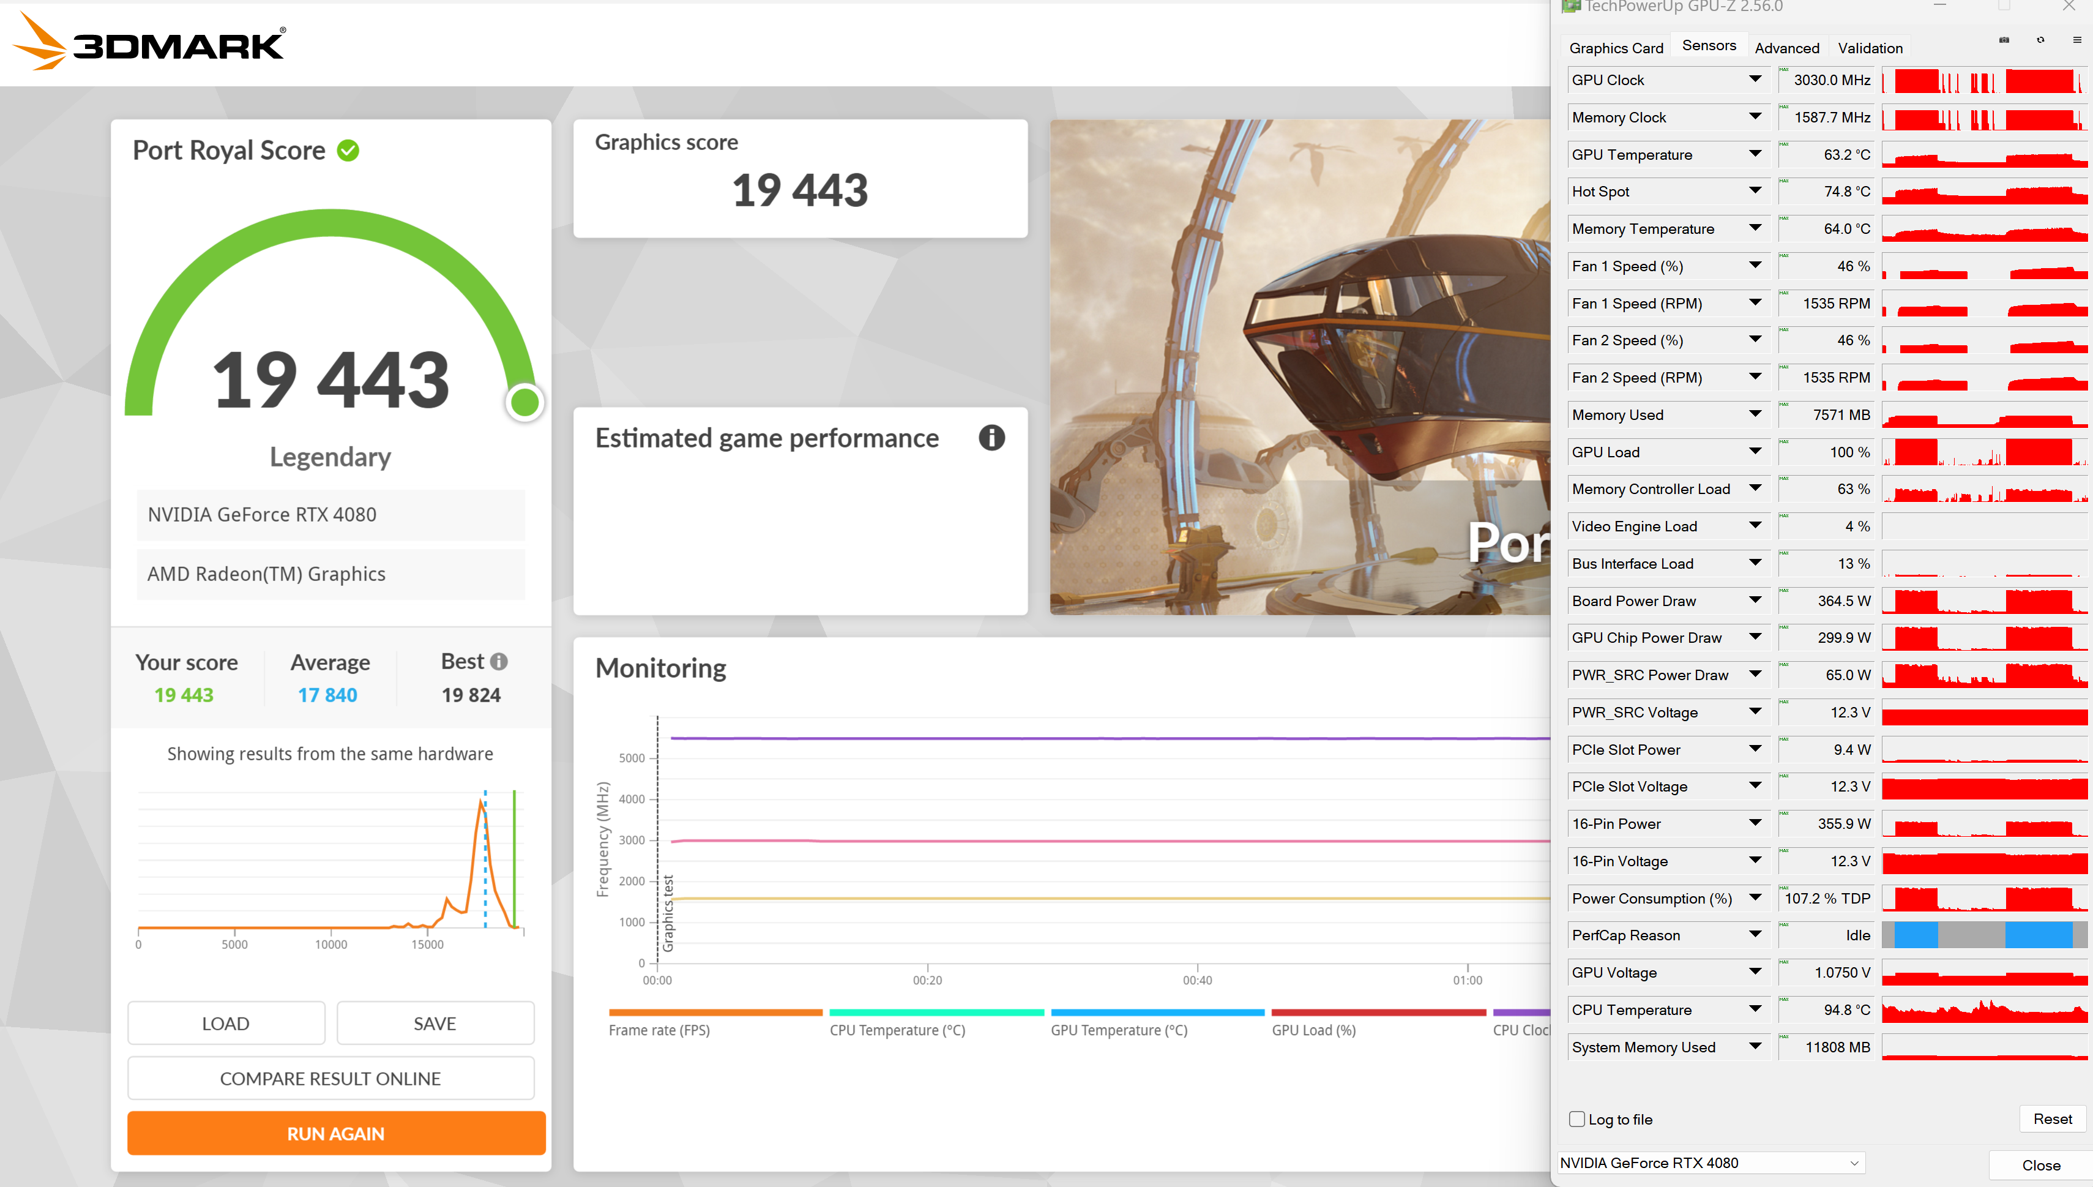Viewport: 2093px width, 1187px height.
Task: Click the green validation checkmark icon
Action: (x=349, y=151)
